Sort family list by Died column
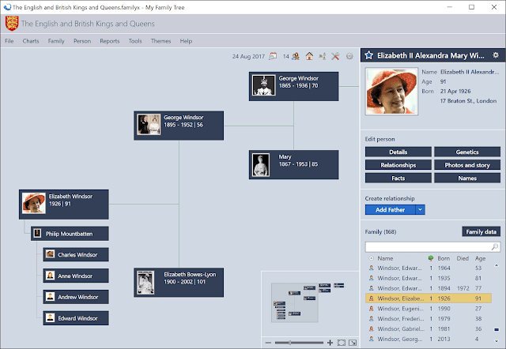The height and width of the screenshot is (349, 506). click(x=463, y=258)
